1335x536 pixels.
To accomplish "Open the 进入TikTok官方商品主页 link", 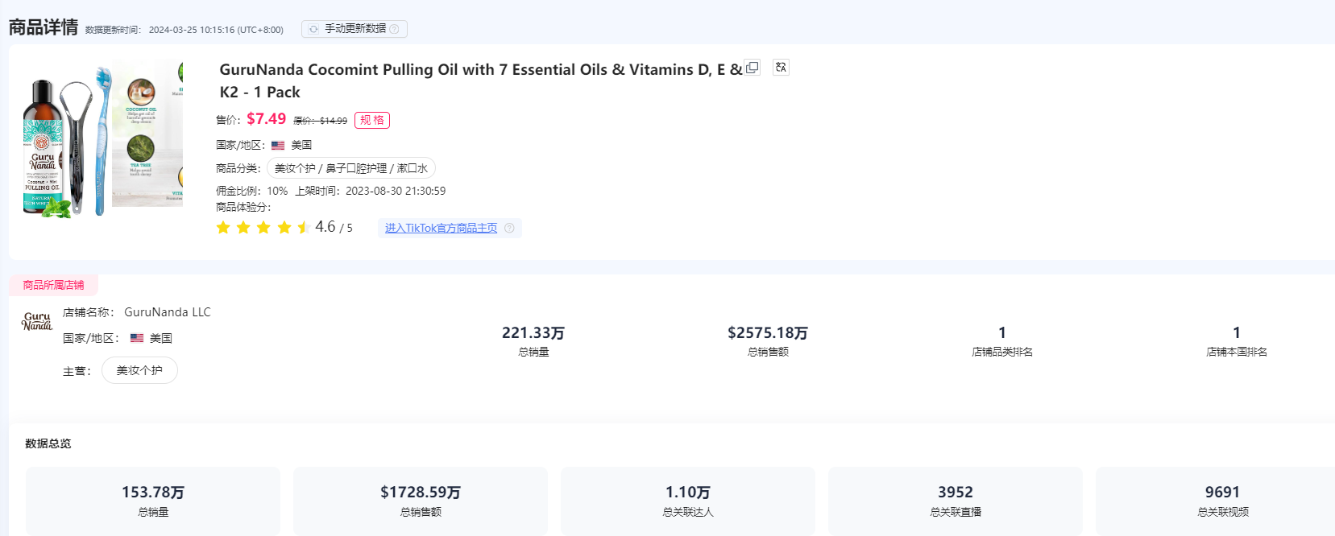I will point(441,229).
